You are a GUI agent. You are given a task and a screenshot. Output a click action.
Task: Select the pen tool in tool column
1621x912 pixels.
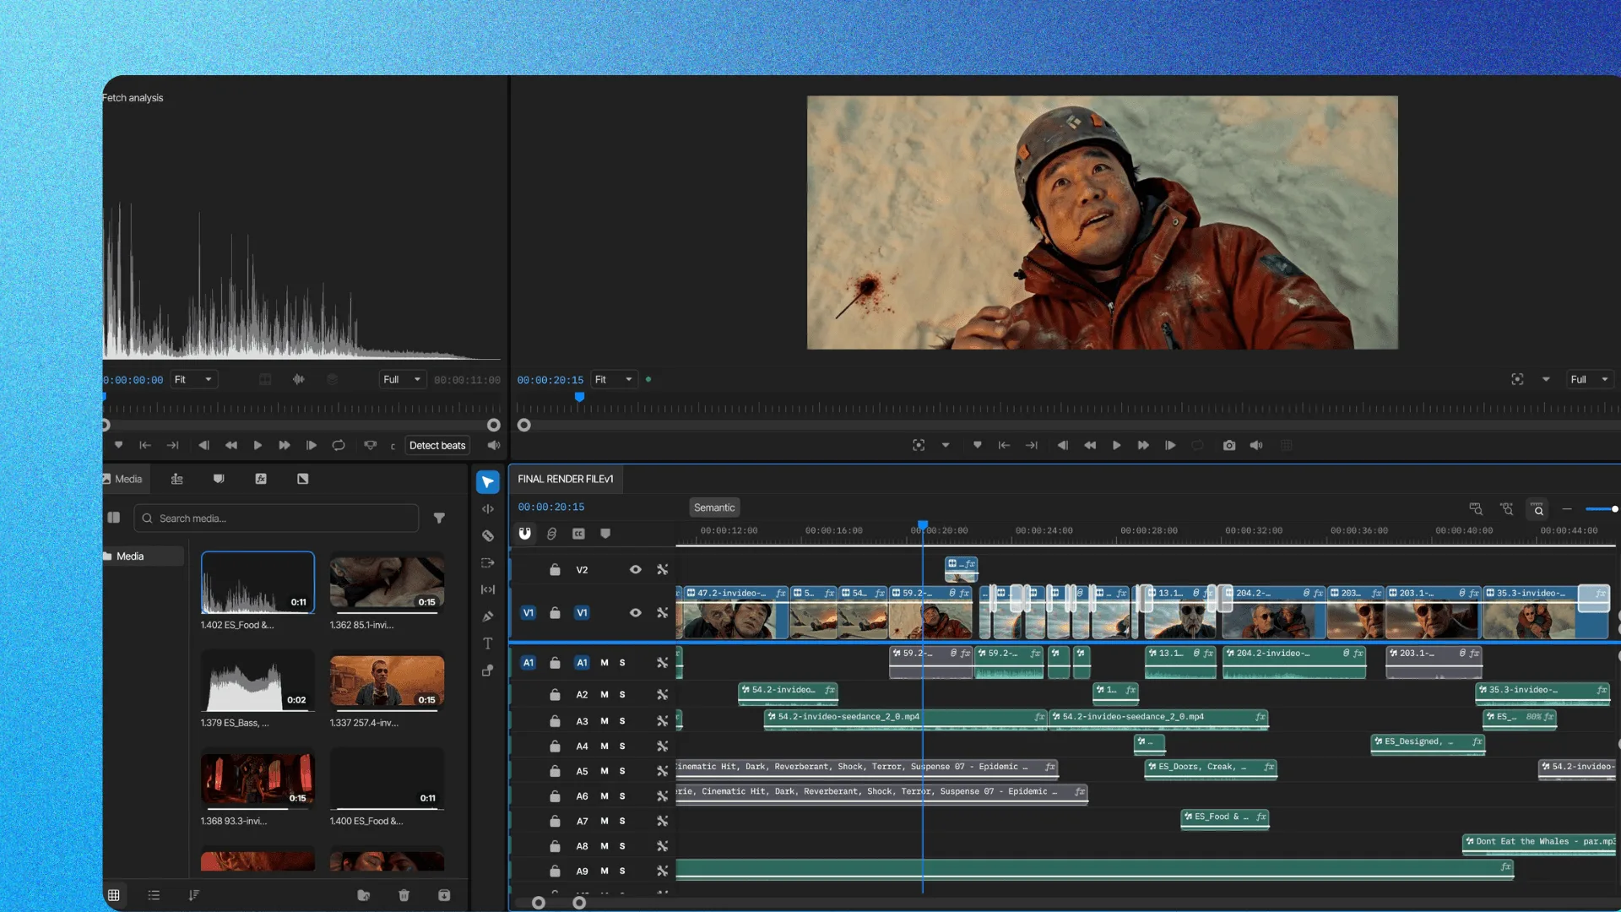point(488,616)
